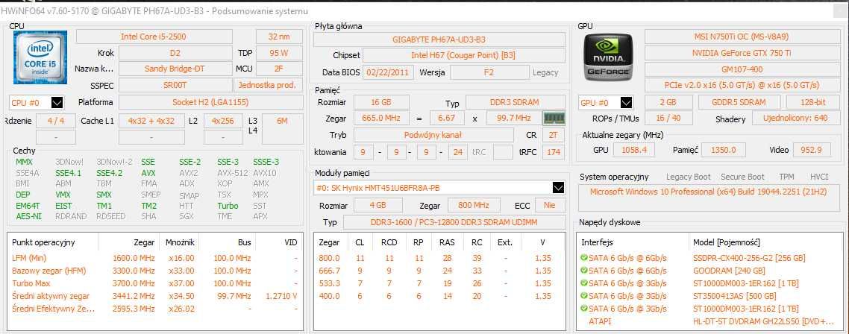Select the 'MSI N750Ti OC (MS-V8A9)' field
This screenshot has width=849, height=334.
click(742, 37)
